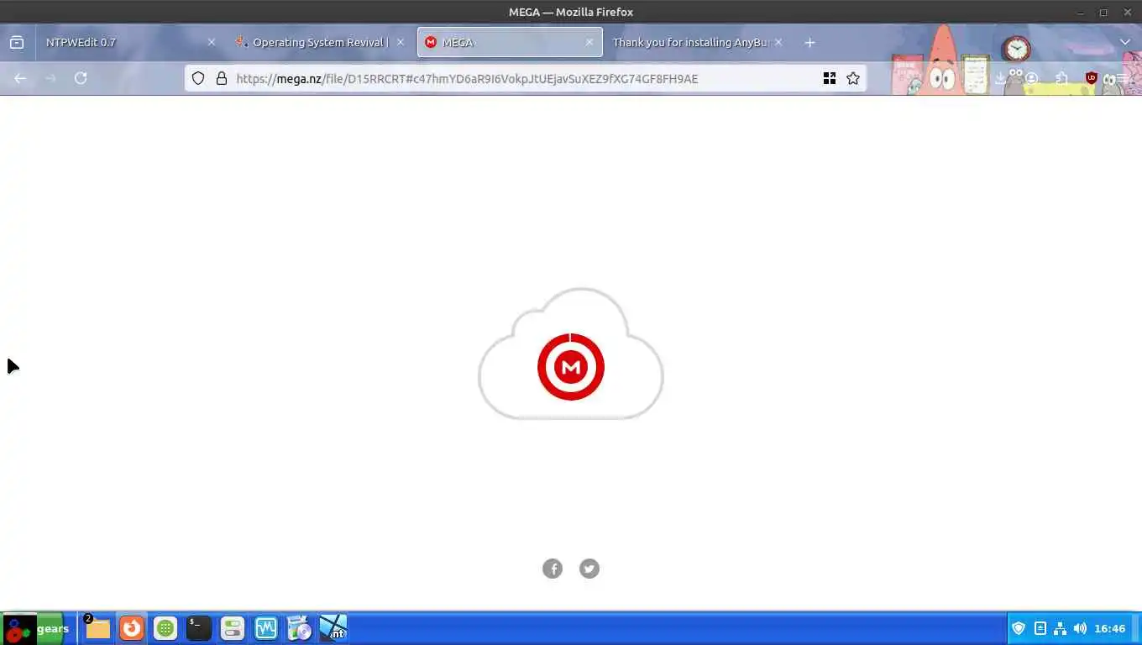The width and height of the screenshot is (1142, 645).
Task: Click the MEGA logo loading circle
Action: pyautogui.click(x=571, y=367)
